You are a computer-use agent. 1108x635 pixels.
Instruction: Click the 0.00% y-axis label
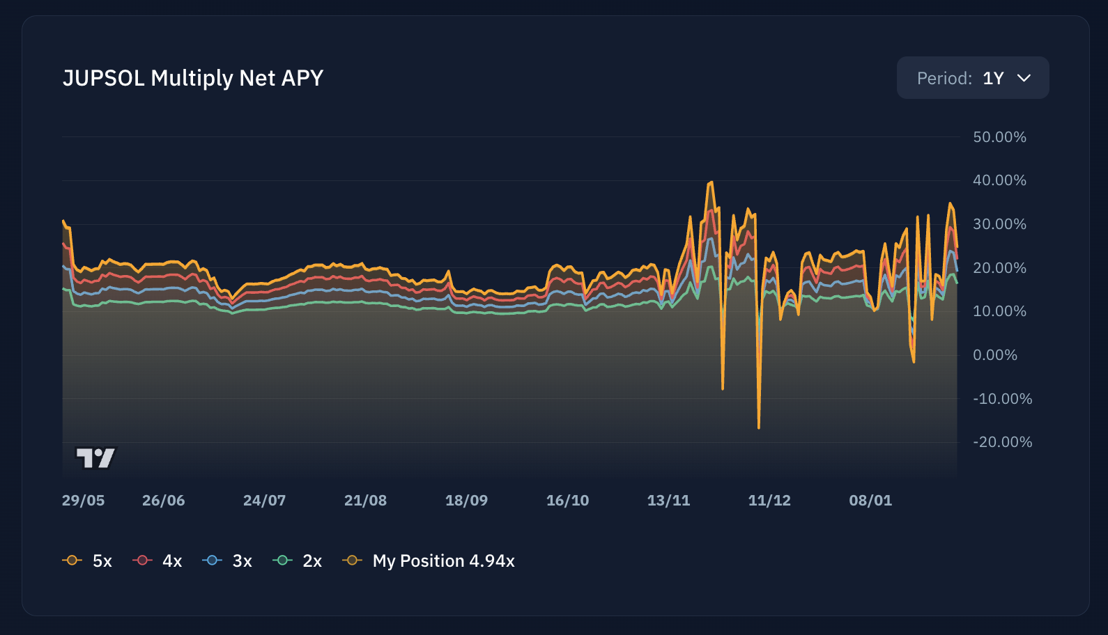pos(995,355)
